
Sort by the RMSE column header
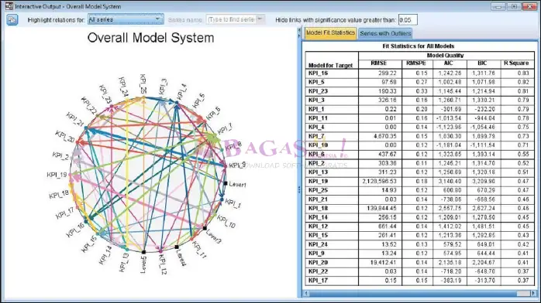[x=379, y=63]
